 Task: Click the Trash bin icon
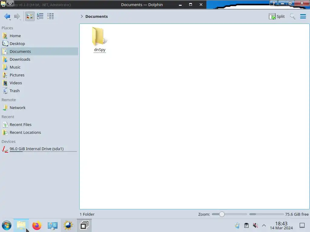coord(5,91)
